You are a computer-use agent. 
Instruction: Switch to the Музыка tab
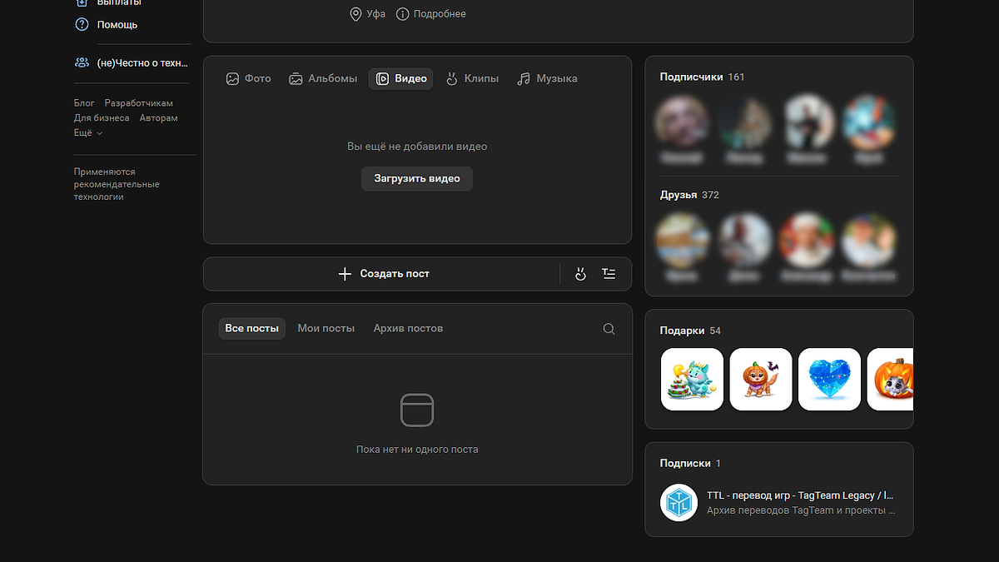pyautogui.click(x=547, y=79)
